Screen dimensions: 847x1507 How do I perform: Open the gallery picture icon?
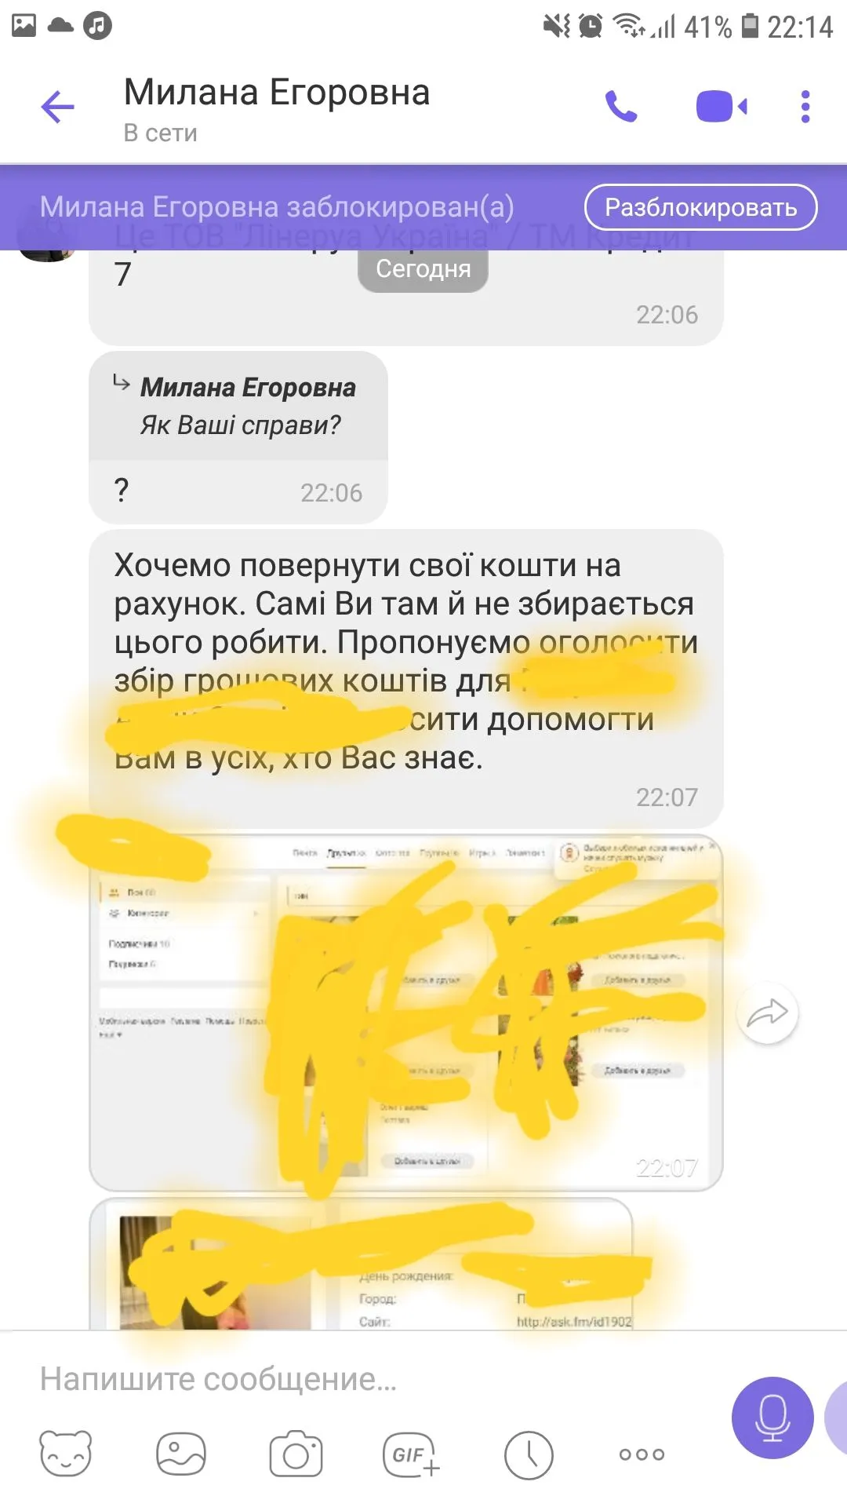[181, 1454]
